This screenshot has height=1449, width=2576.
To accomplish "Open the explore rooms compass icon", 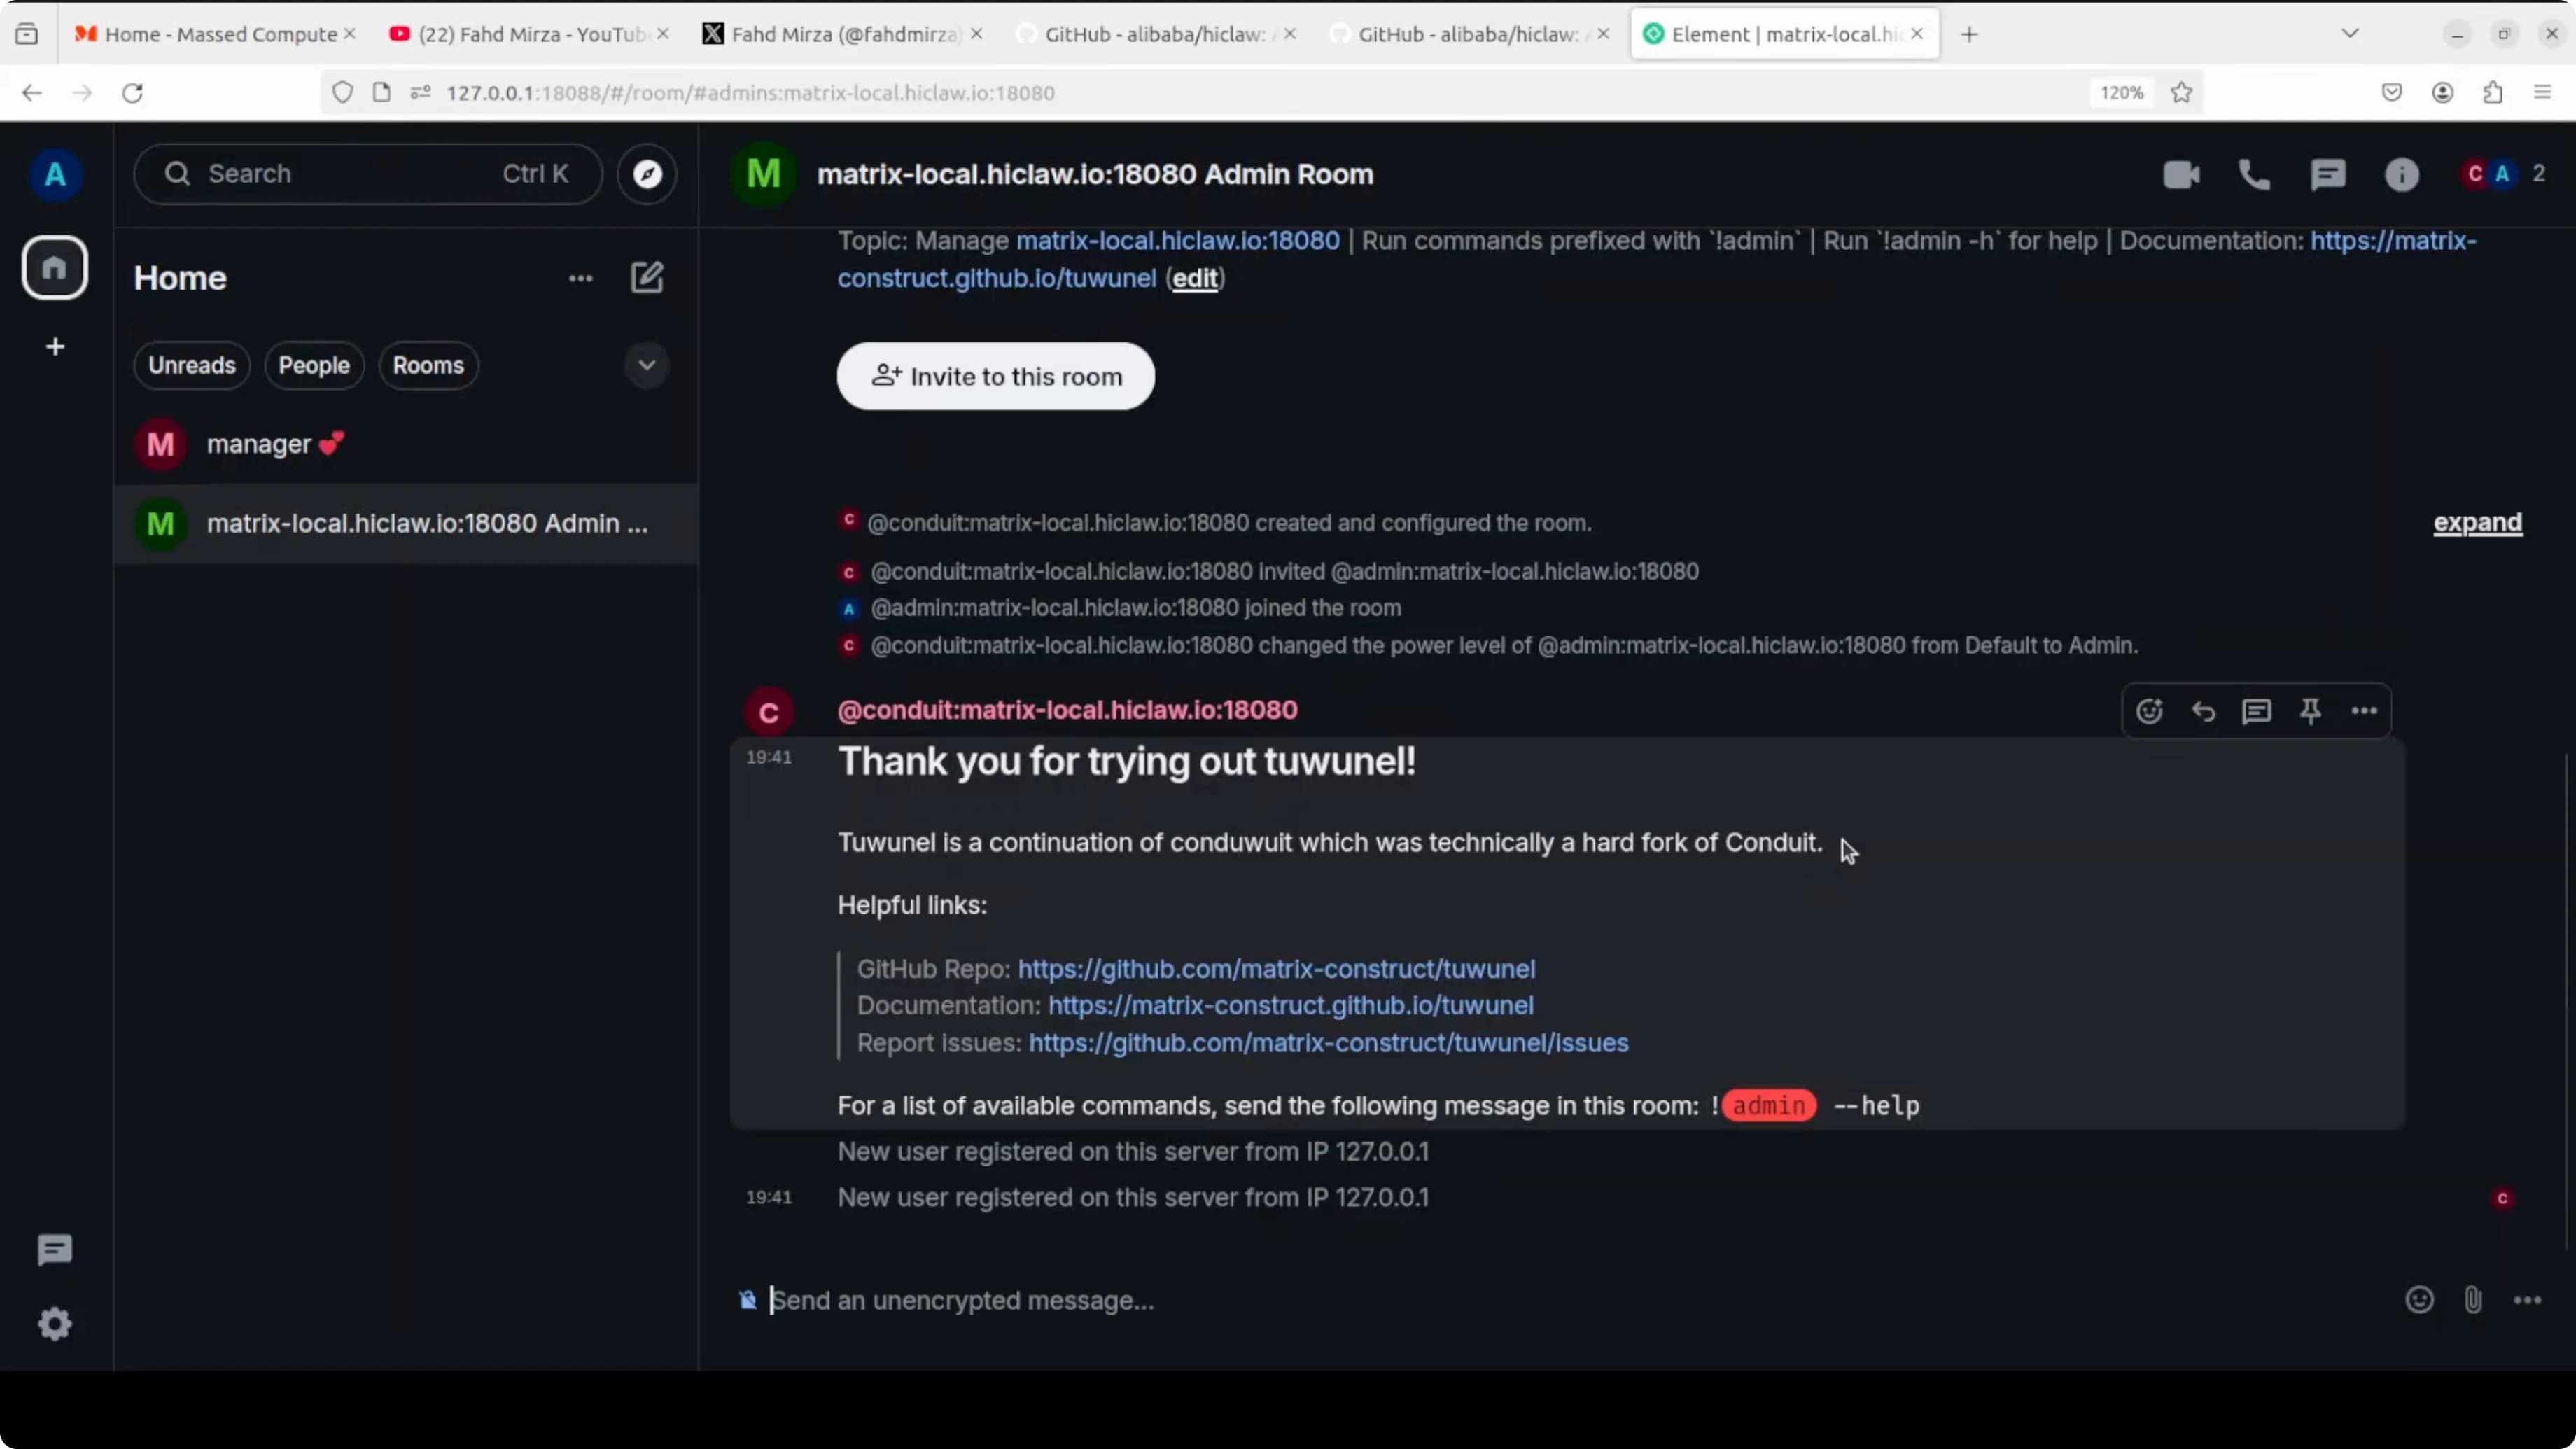I will click(647, 174).
